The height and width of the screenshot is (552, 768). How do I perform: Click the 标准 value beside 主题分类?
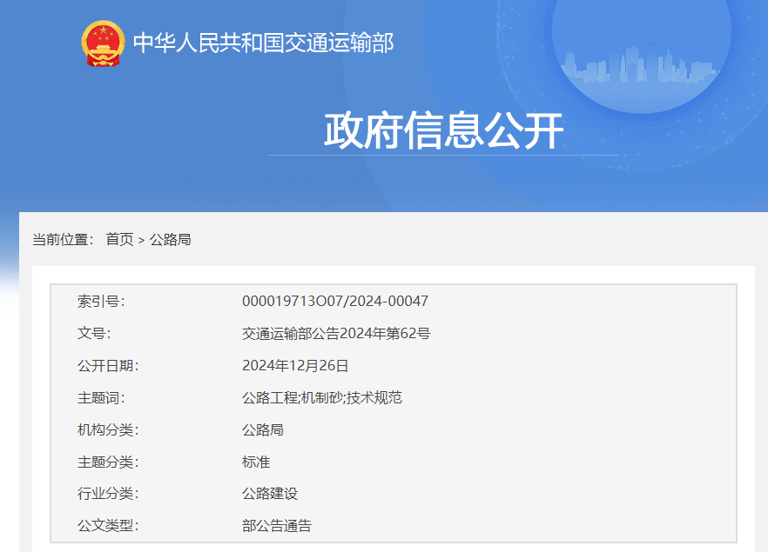[x=256, y=462]
